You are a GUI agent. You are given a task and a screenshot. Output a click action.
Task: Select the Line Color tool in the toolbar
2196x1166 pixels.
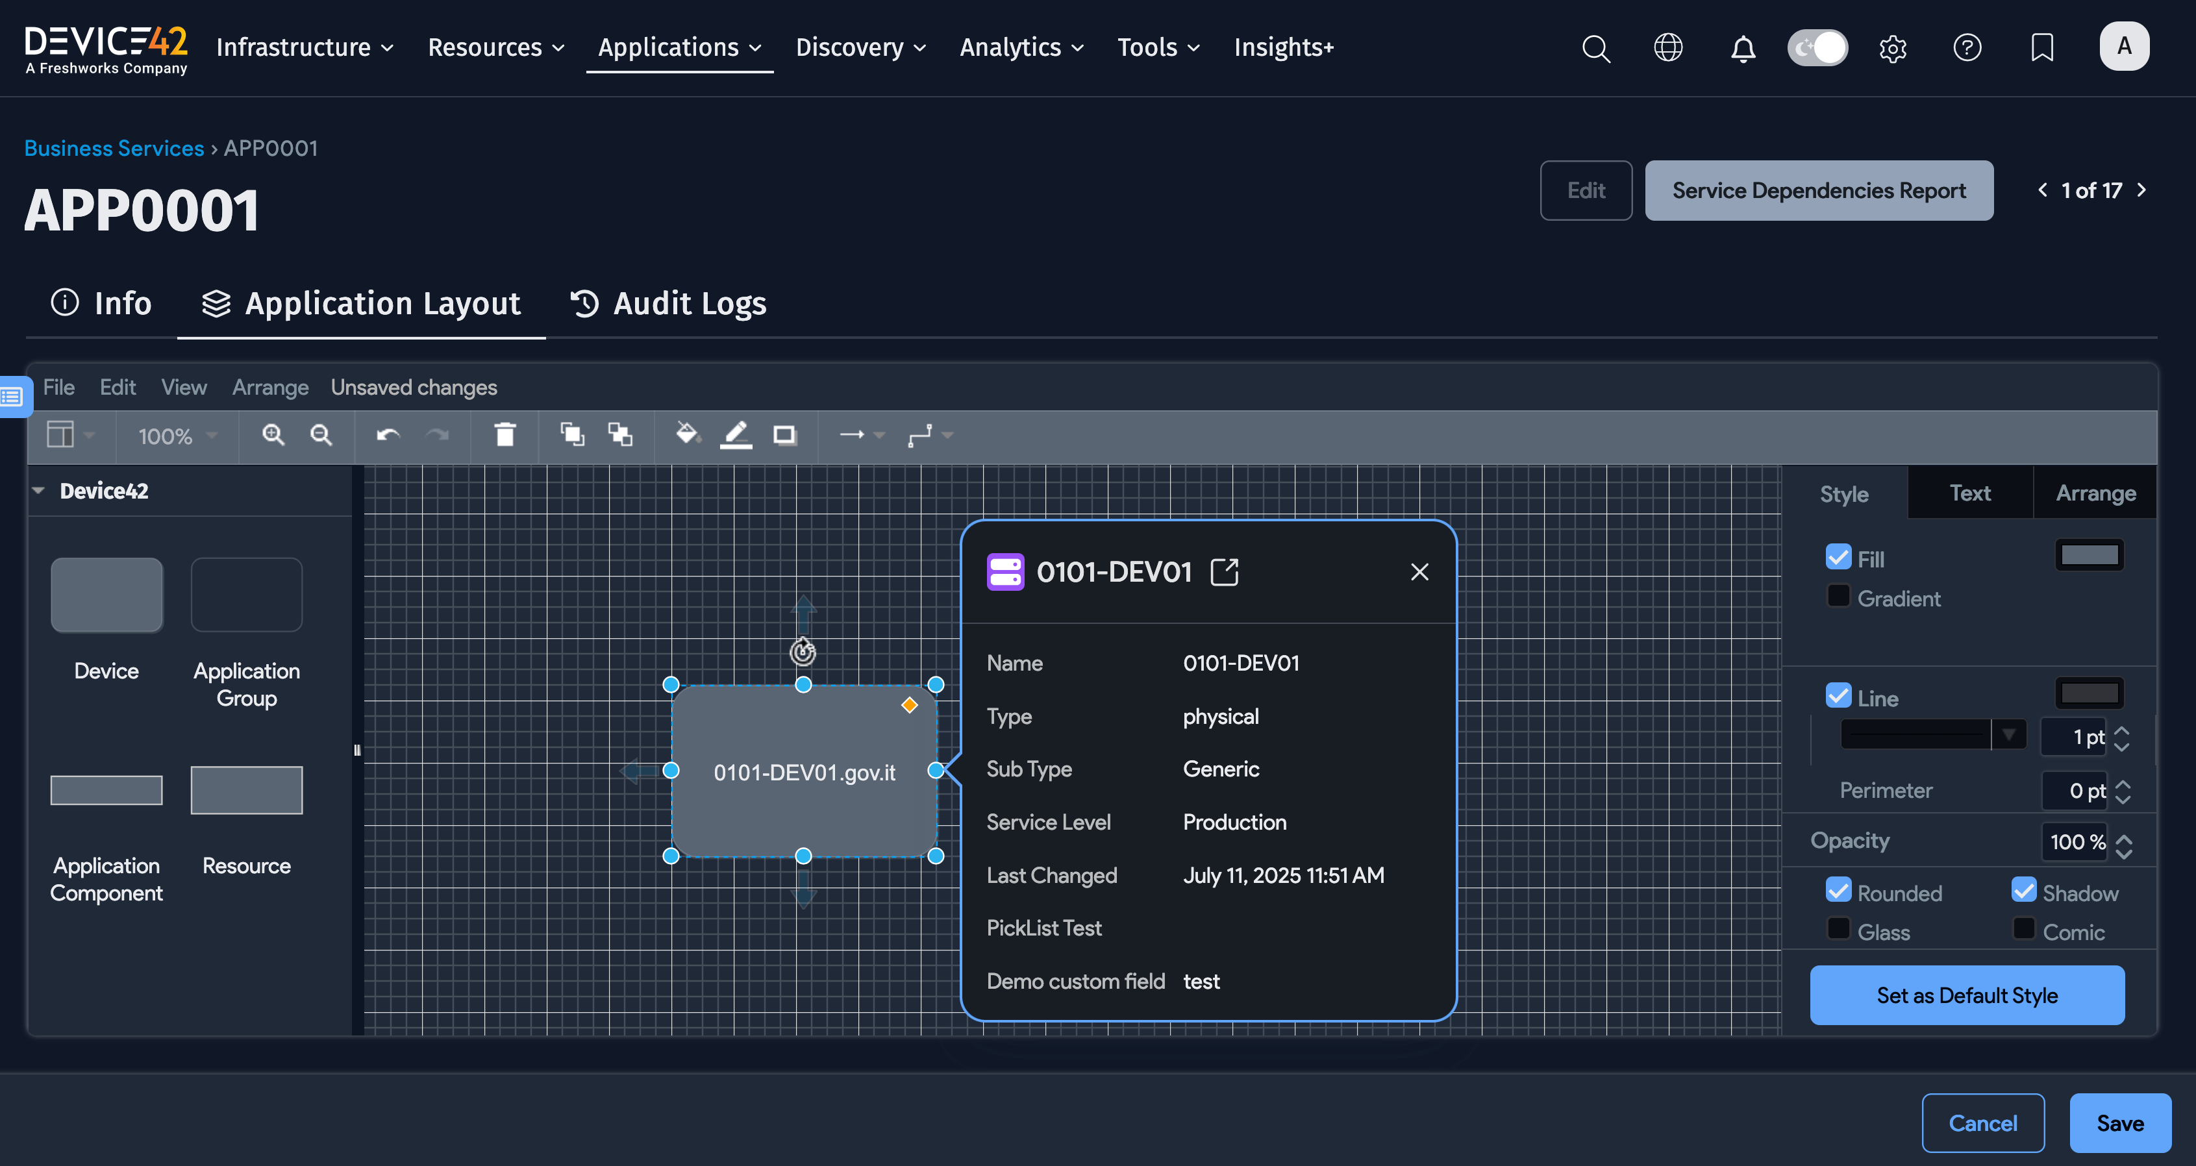point(736,435)
